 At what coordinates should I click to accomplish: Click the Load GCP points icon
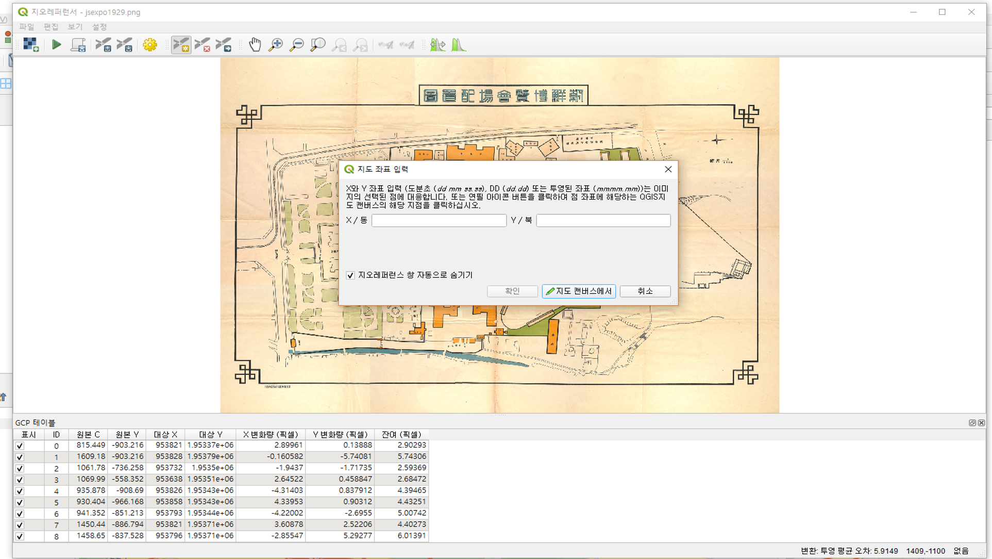(103, 45)
